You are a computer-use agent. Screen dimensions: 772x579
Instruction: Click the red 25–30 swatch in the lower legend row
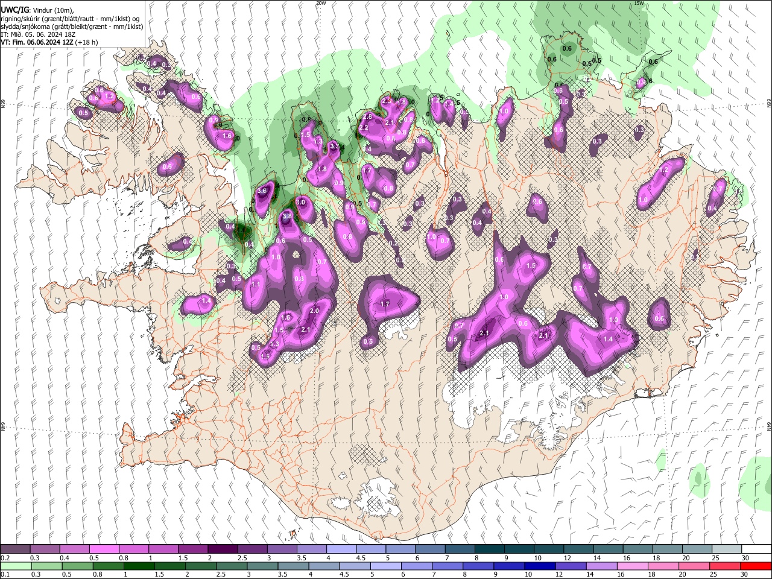click(725, 566)
